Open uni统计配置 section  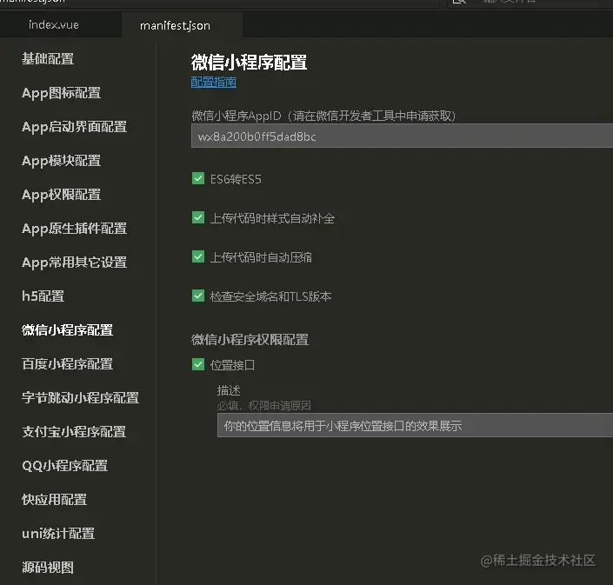tap(58, 534)
